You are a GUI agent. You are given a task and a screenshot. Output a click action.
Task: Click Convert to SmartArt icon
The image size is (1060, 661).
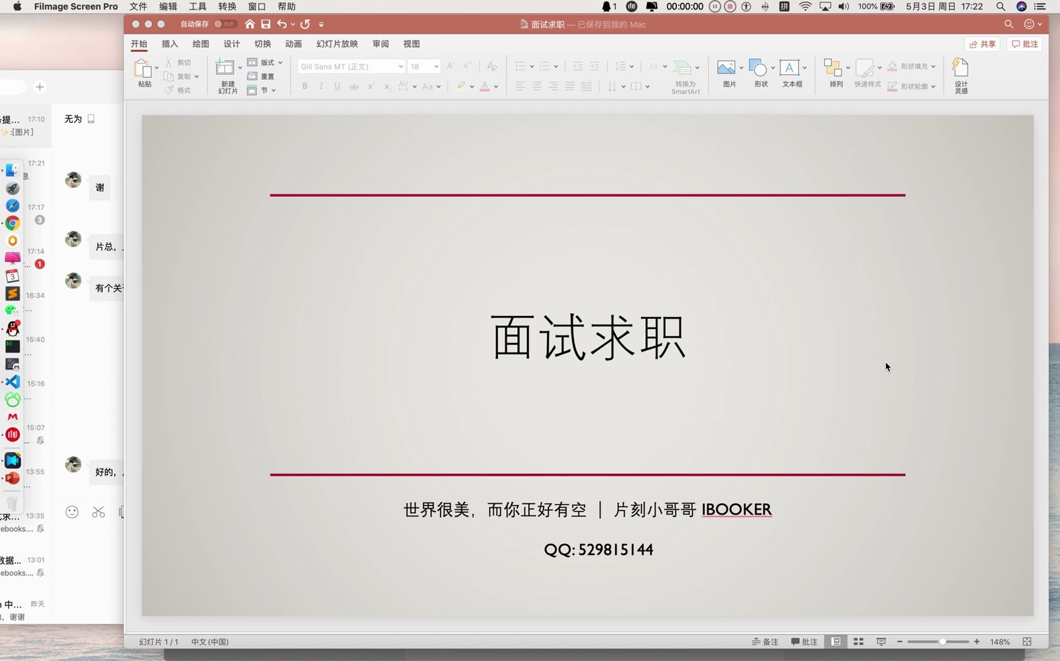682,67
